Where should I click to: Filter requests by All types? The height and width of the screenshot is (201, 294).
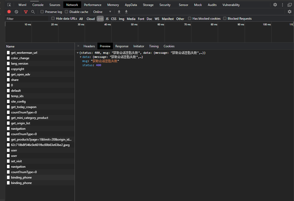(81, 19)
